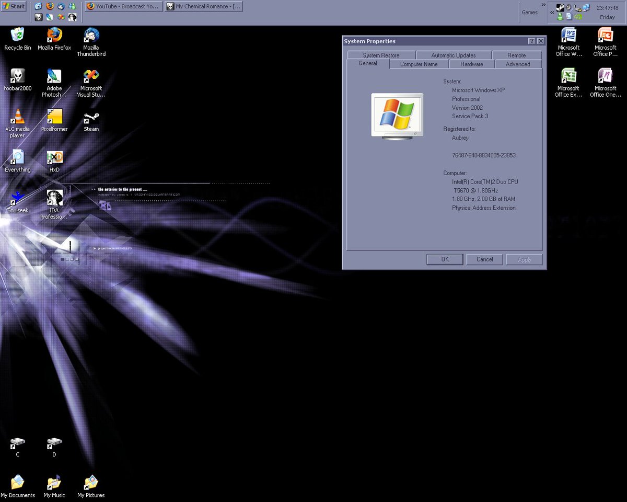Click the Windows XP logo monitor image
Image resolution: width=627 pixels, height=502 pixels.
[397, 116]
